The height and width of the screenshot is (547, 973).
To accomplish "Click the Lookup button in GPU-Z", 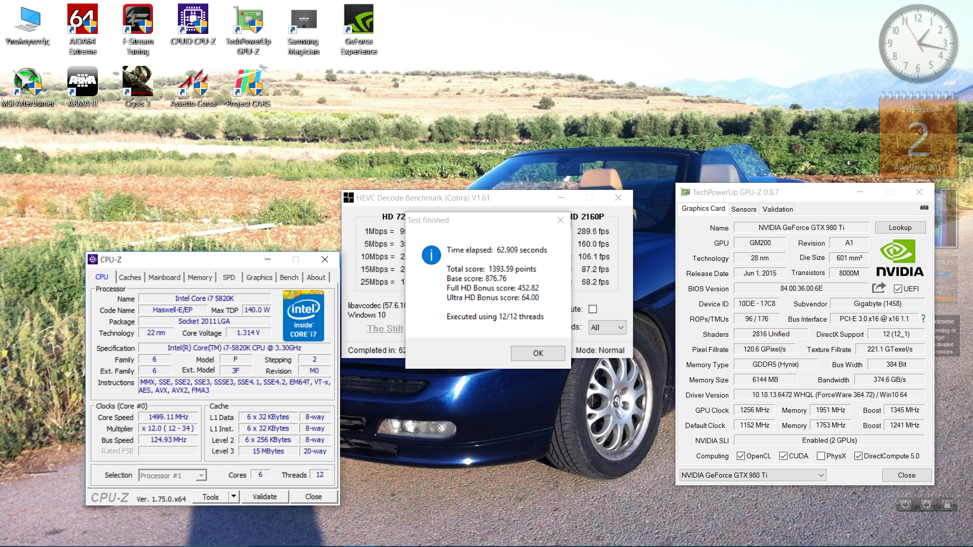I will point(900,227).
